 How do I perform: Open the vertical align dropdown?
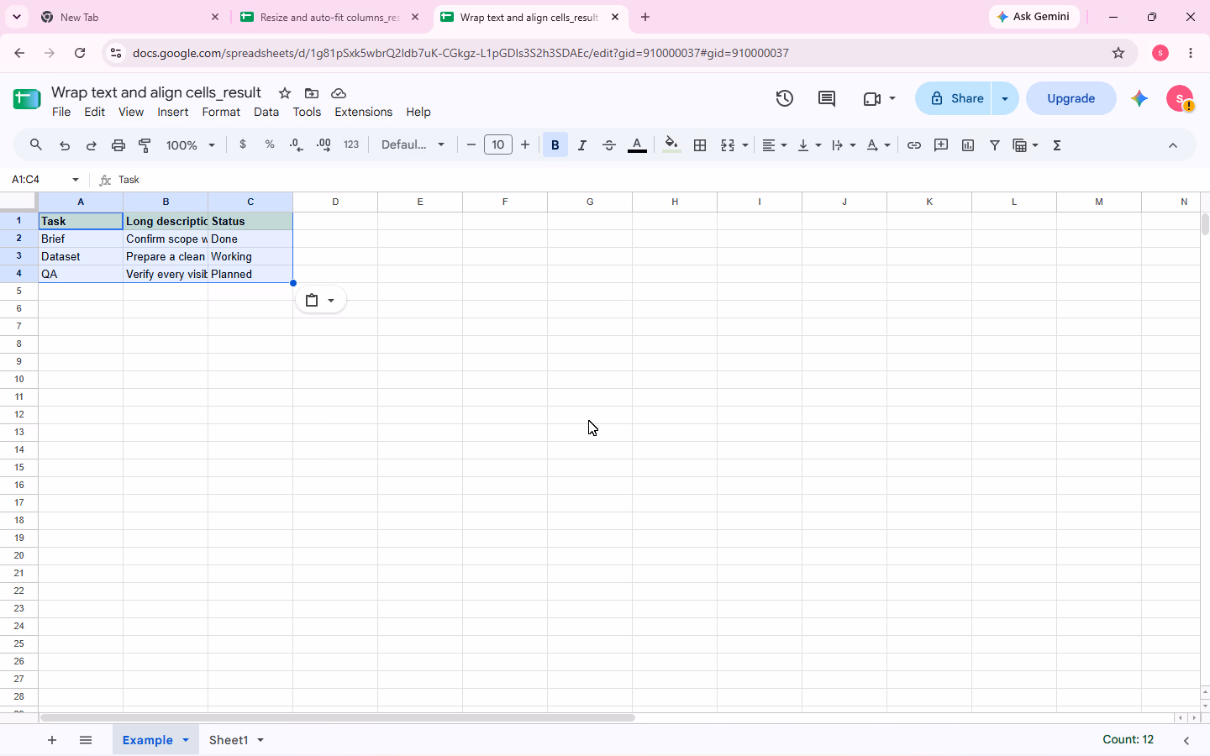pos(809,145)
